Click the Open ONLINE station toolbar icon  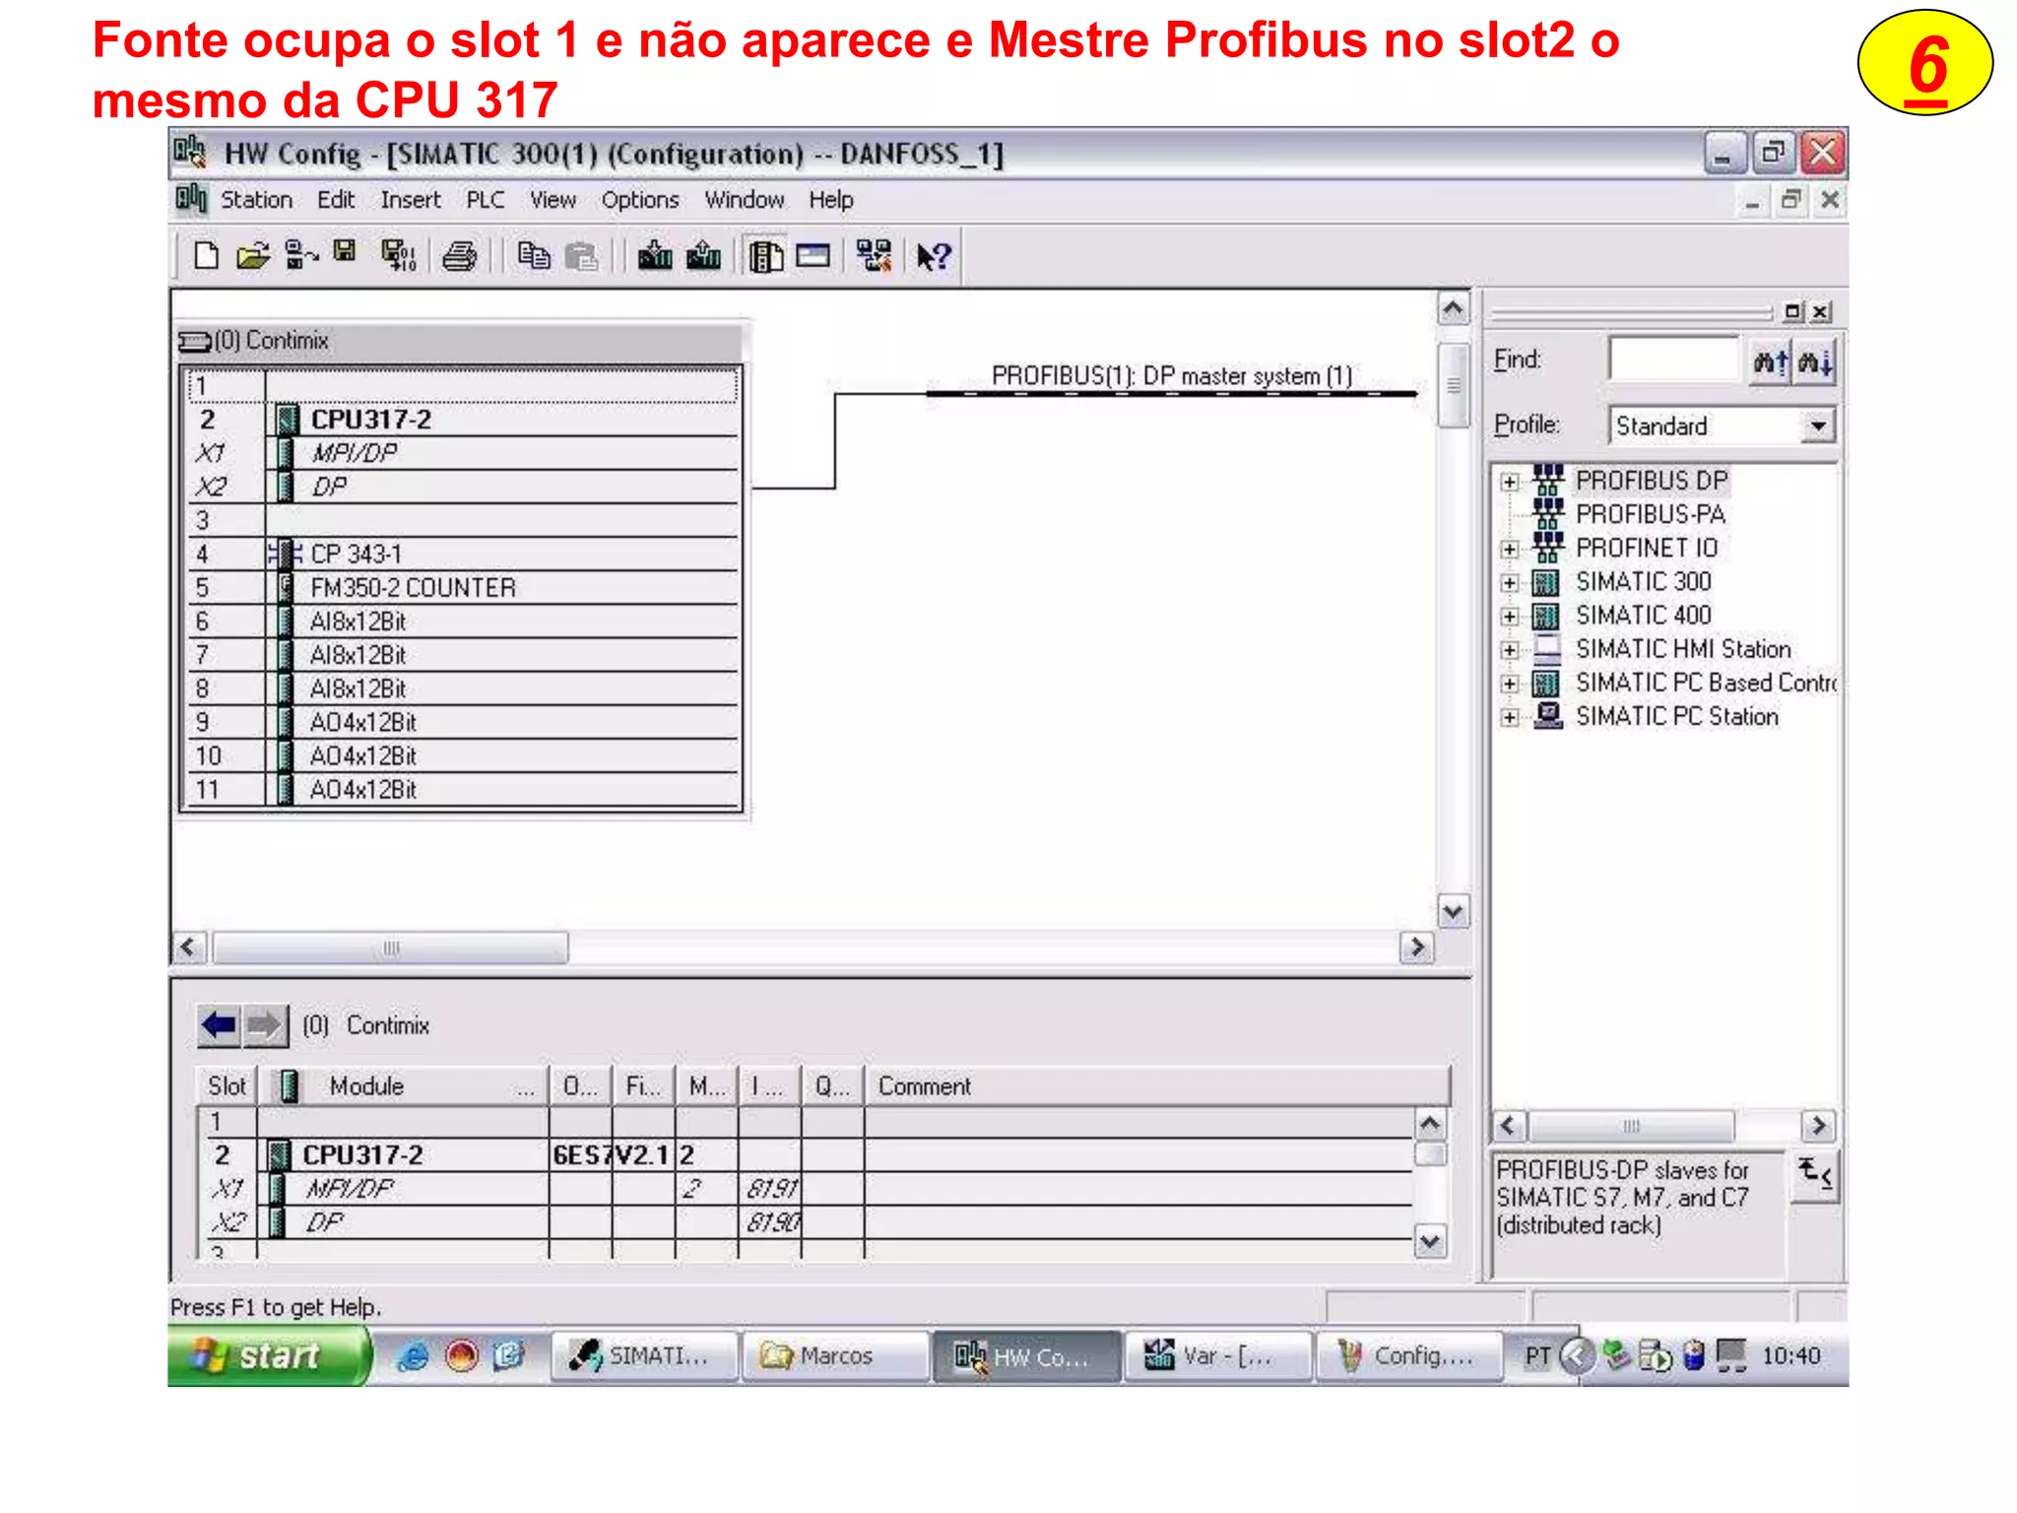300,256
